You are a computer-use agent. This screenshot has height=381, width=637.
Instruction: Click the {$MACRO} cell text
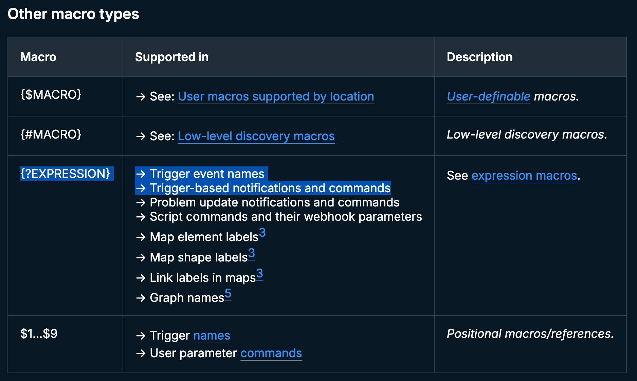click(x=51, y=95)
